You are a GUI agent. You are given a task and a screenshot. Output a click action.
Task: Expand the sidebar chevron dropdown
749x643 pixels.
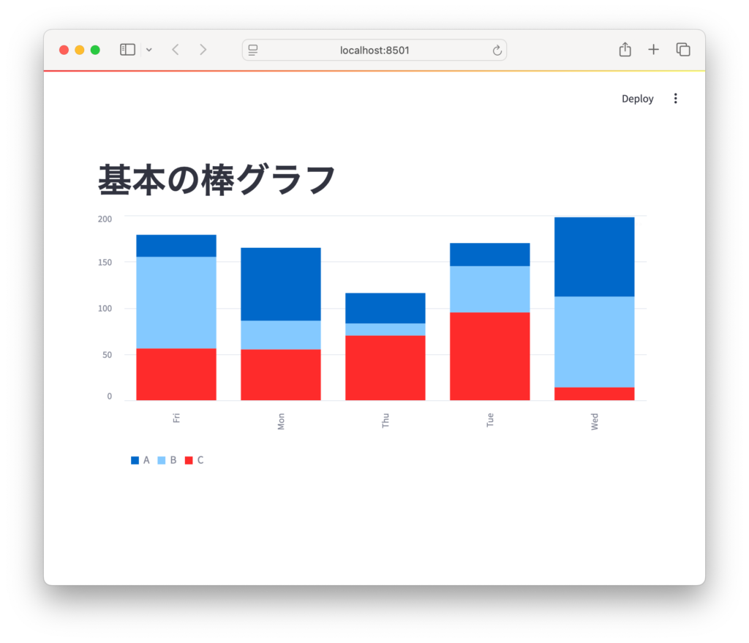(149, 50)
